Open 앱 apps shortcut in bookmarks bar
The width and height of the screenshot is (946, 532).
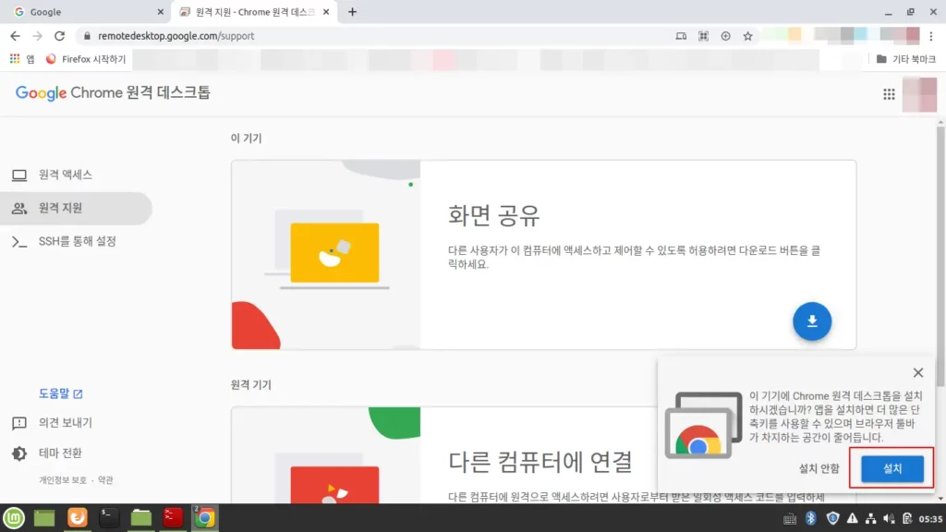22,59
